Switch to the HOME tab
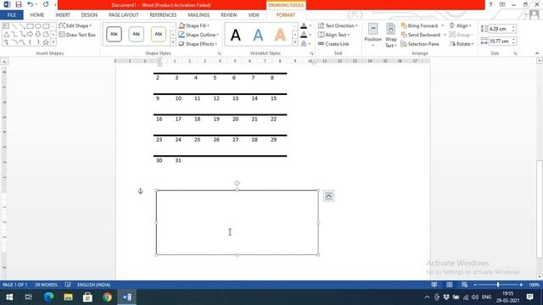 click(37, 15)
